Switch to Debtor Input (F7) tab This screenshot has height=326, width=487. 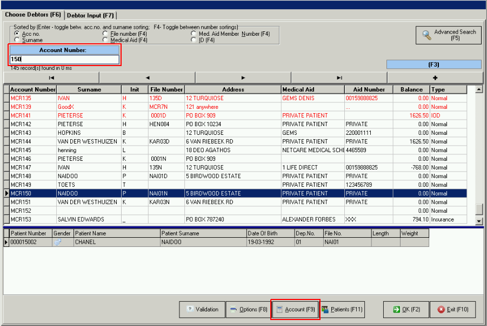pyautogui.click(x=90, y=15)
